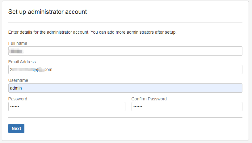The image size is (252, 143).
Task: Click the "Username" label text
Action: pos(18,80)
